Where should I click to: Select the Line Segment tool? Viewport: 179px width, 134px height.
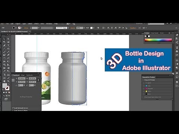pyautogui.click(x=4, y=48)
